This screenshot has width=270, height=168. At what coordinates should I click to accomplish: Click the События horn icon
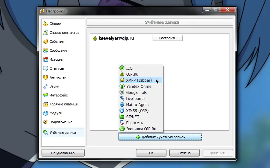(x=45, y=42)
